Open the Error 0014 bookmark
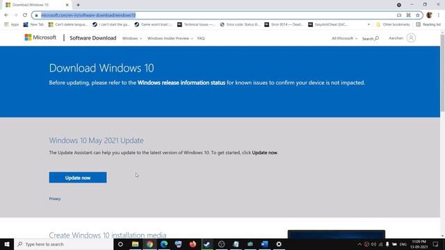 click(x=284, y=25)
